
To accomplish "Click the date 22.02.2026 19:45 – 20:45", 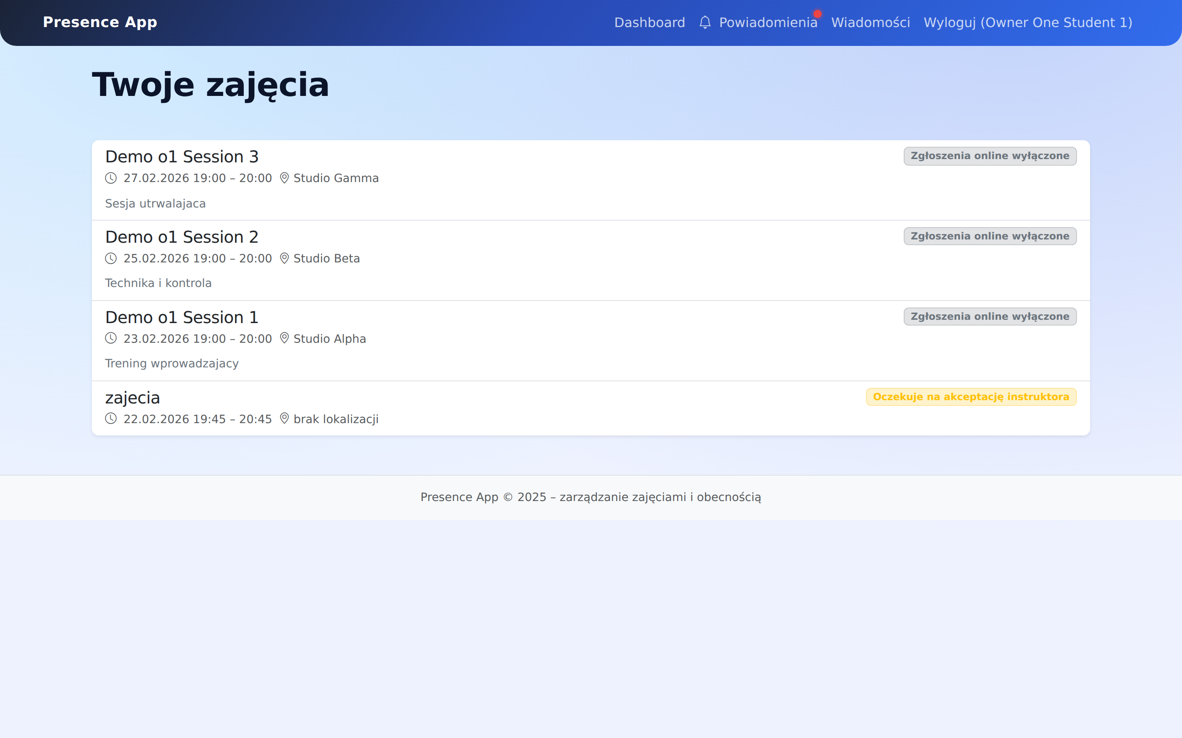I will tap(197, 419).
